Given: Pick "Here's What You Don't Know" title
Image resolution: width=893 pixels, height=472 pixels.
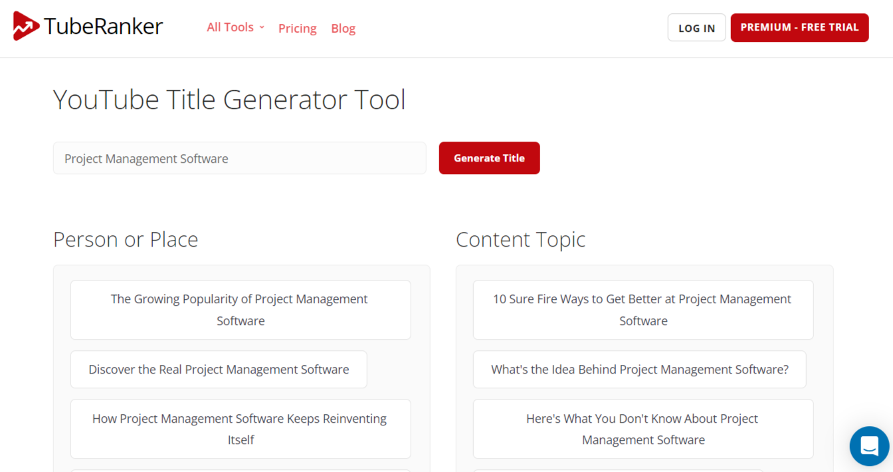Looking at the screenshot, I should coord(643,429).
